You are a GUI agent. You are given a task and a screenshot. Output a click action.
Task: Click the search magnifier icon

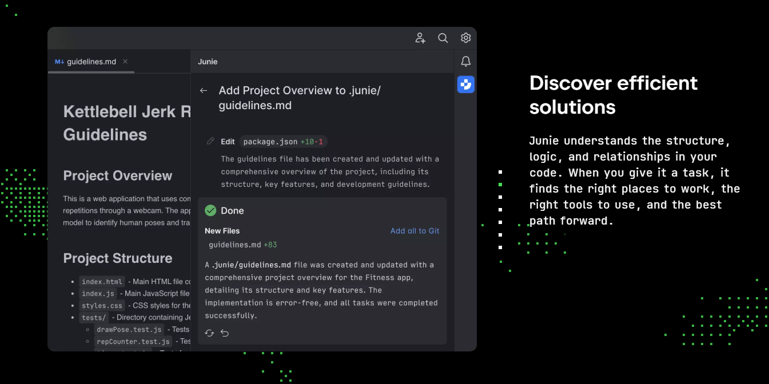[x=443, y=38]
